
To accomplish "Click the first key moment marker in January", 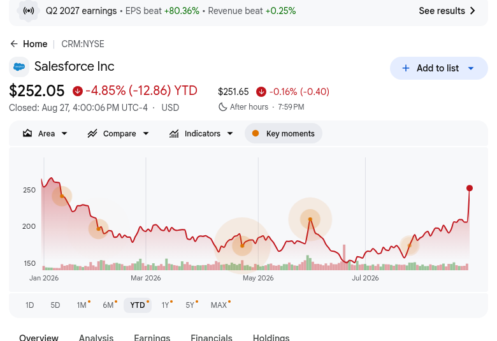I will [62, 196].
